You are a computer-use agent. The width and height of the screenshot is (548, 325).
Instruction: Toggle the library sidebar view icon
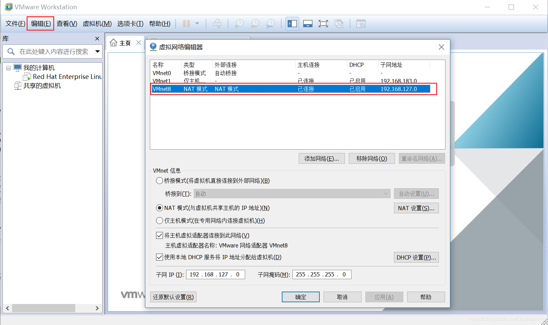[292, 23]
